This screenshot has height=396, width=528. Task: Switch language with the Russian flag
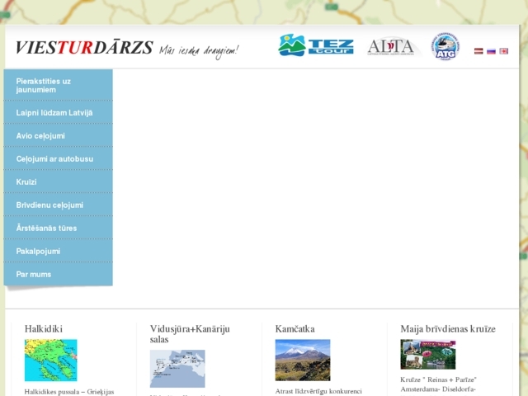click(491, 51)
